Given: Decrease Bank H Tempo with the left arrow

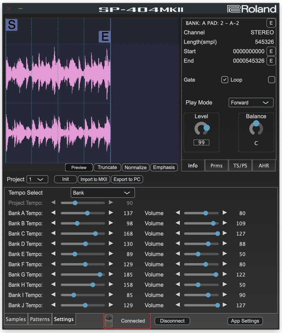Looking at the screenshot, I should tap(54, 284).
